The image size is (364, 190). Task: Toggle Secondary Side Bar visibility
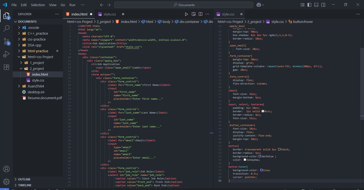(x=323, y=5)
